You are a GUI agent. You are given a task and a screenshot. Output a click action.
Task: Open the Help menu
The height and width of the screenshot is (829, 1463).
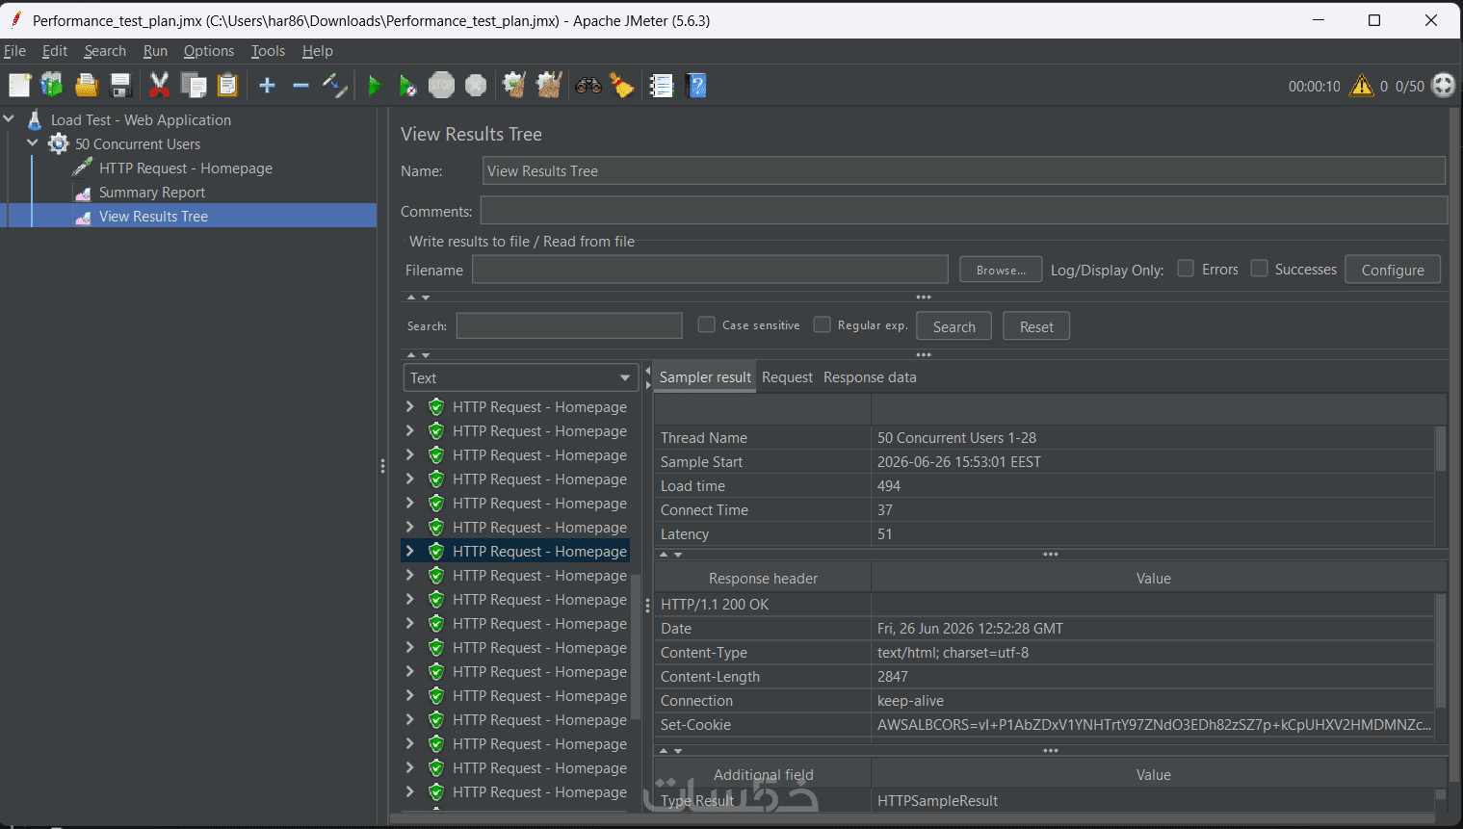coord(317,51)
